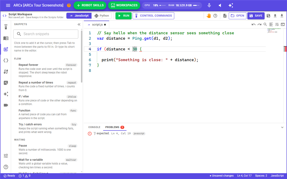Open Workspaces
The width and height of the screenshot is (287, 179).
coord(124,5)
